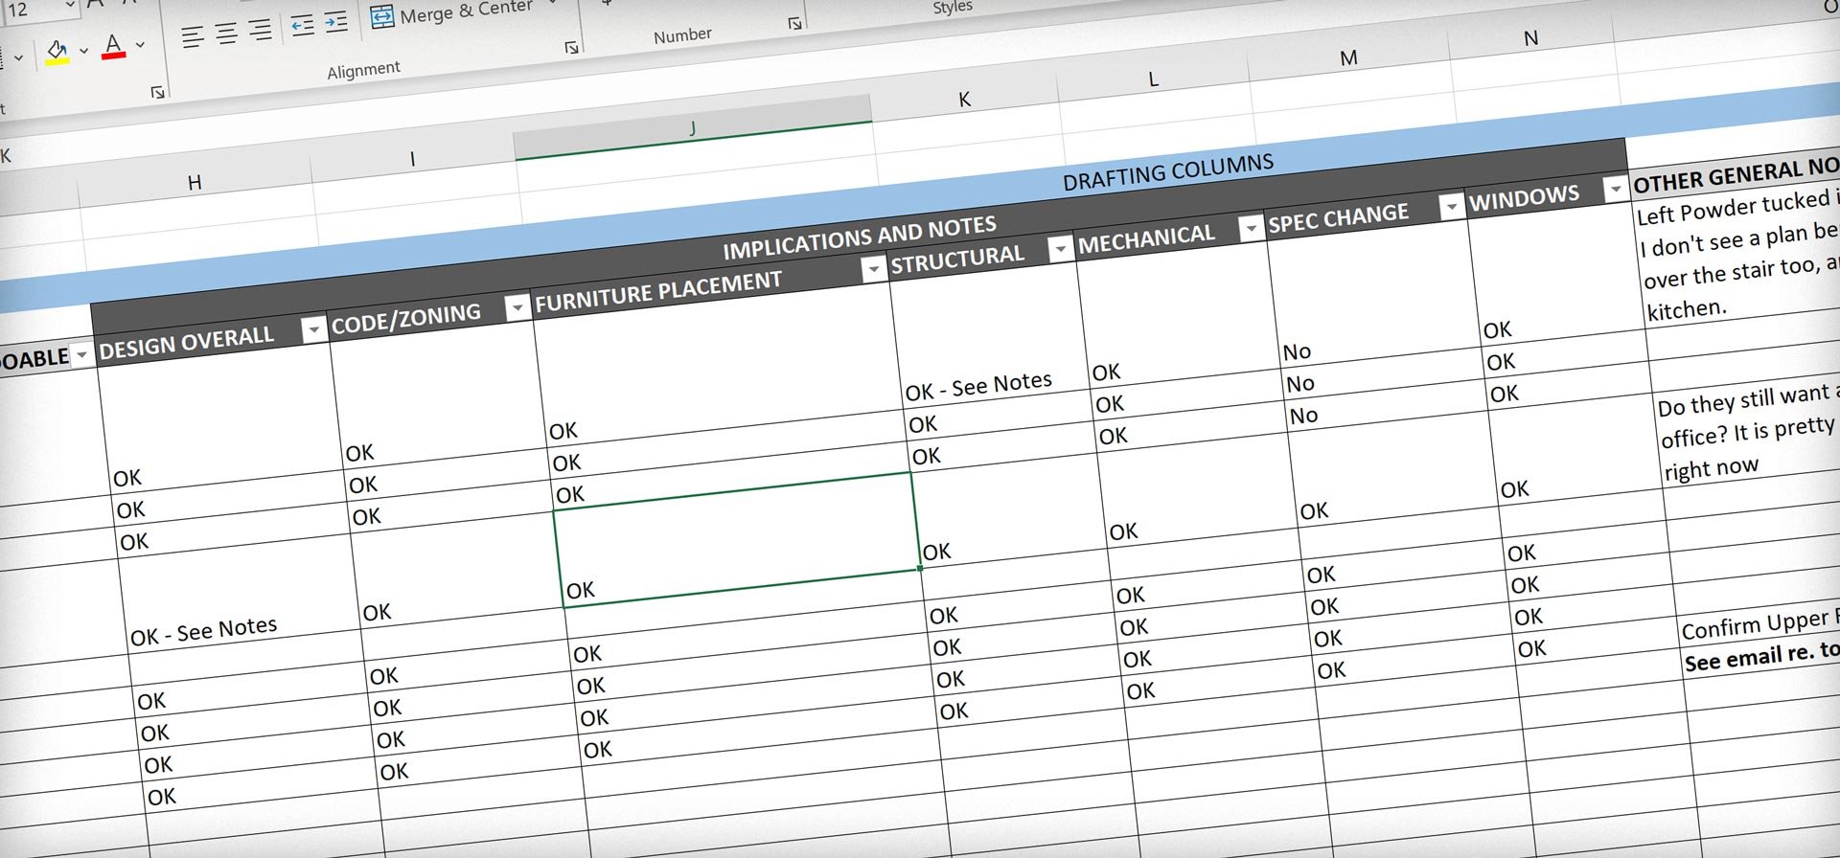Screen dimensions: 1840x858
Task: Select column M header
Action: [x=1348, y=57]
